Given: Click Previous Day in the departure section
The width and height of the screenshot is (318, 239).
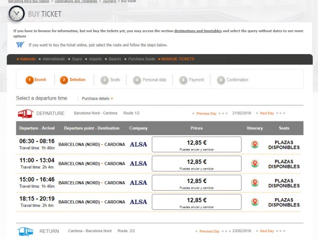Looking at the screenshot, I should click(206, 113).
